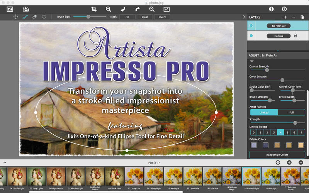Toggle visibility of Canvas layer

[251, 36]
